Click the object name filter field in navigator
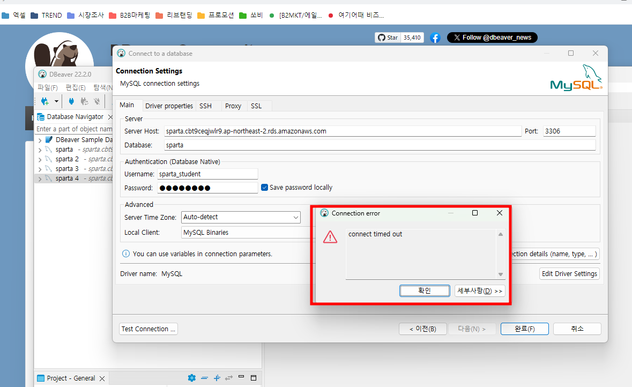 (x=74, y=129)
